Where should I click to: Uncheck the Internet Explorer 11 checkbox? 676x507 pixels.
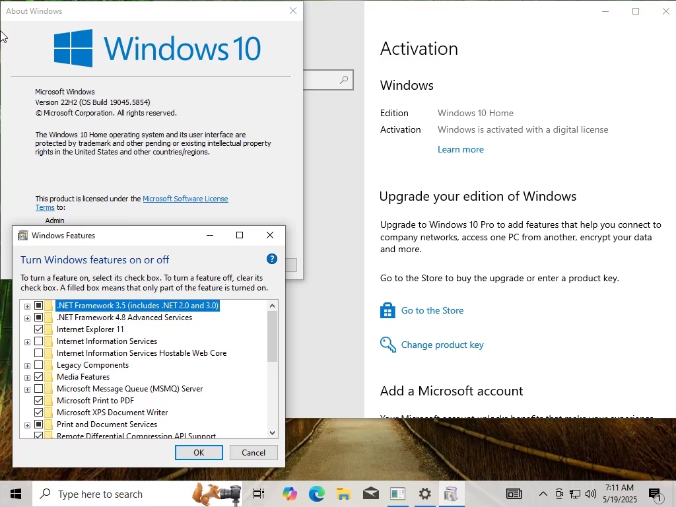(38, 329)
